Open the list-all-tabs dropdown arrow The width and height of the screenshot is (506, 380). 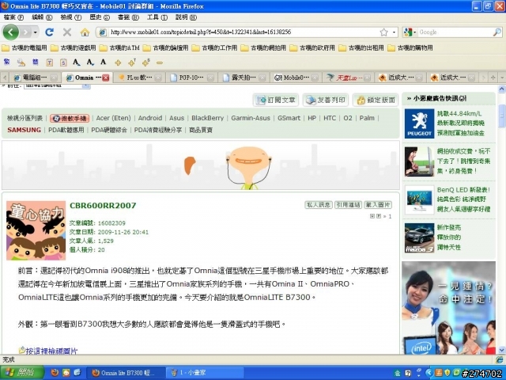pos(502,78)
